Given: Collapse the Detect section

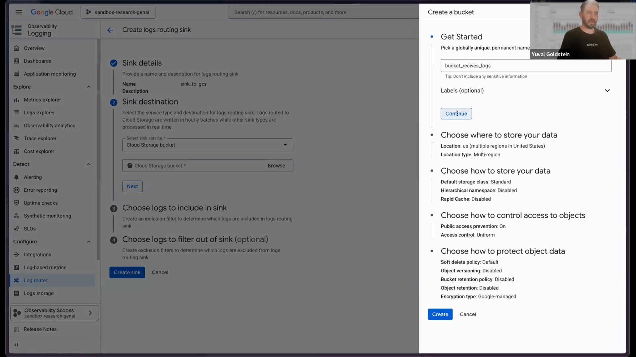Looking at the screenshot, I should point(88,164).
